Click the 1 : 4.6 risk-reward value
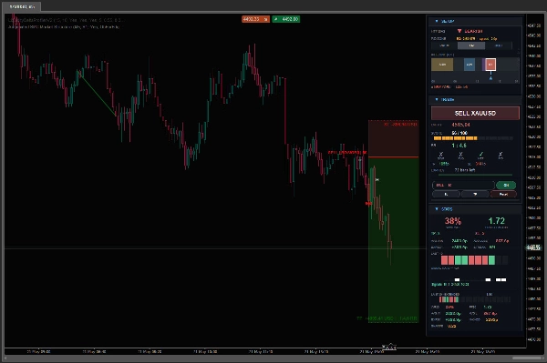The width and height of the screenshot is (547, 363). coord(459,146)
